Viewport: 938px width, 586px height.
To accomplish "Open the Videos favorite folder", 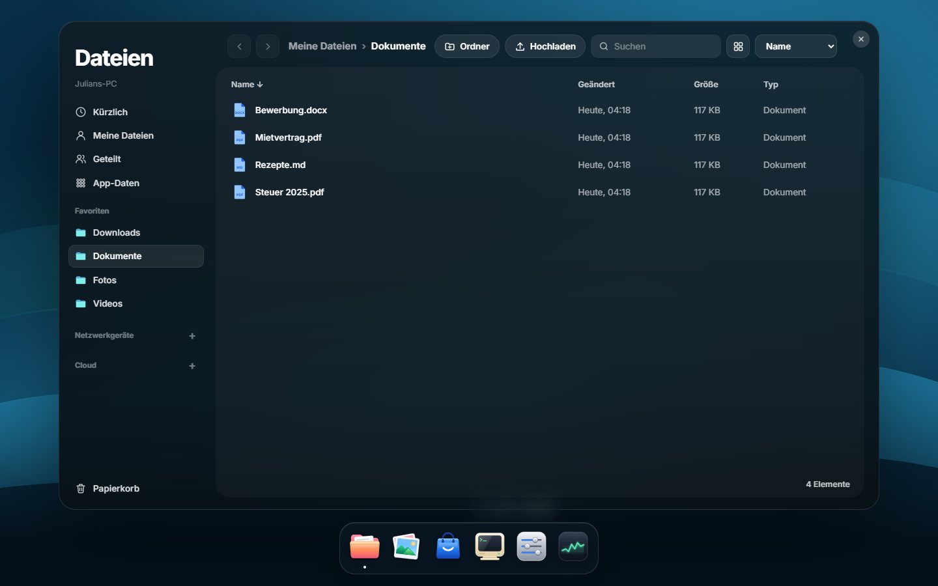I will (x=136, y=303).
